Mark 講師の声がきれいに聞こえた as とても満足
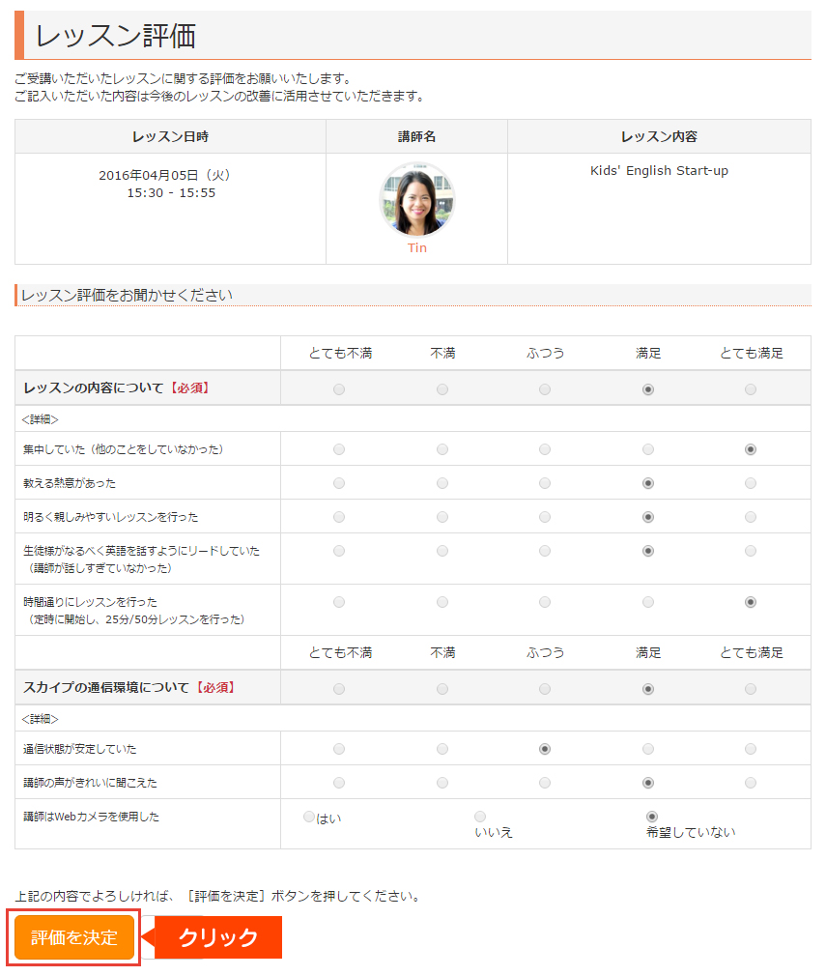Screen dimensions: 826x976 751,783
